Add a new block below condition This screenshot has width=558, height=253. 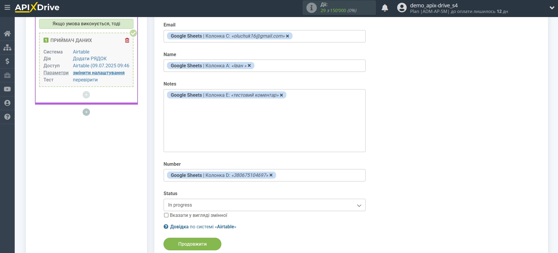click(x=86, y=112)
